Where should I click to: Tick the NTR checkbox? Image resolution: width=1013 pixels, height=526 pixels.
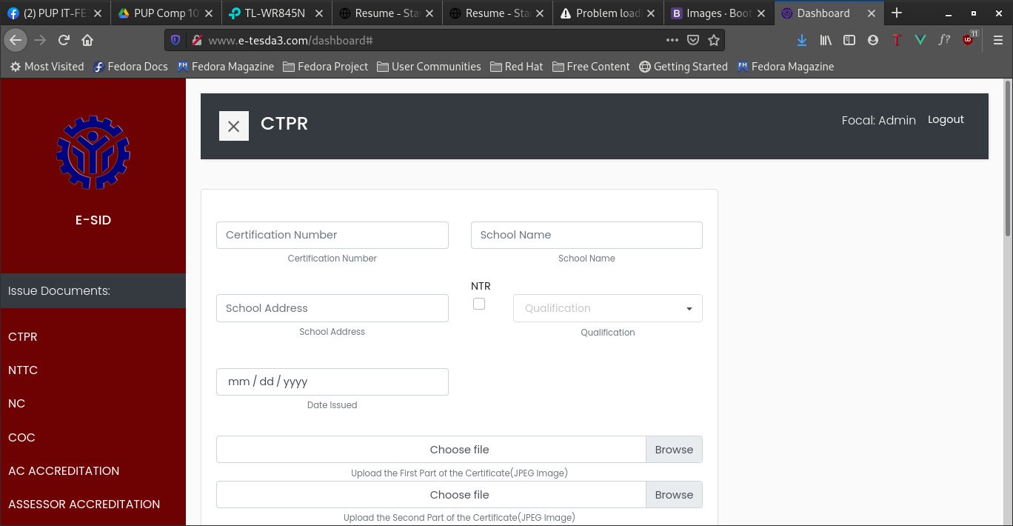coord(479,304)
